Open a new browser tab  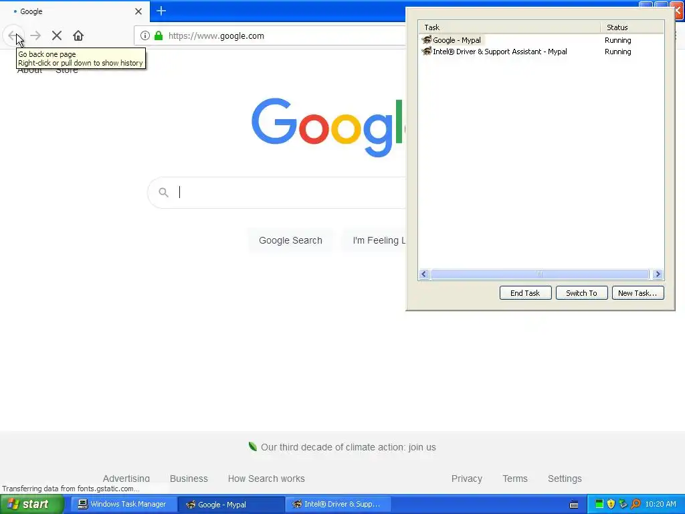coord(161,11)
